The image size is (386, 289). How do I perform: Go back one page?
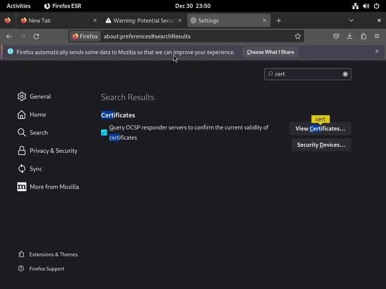click(x=9, y=36)
